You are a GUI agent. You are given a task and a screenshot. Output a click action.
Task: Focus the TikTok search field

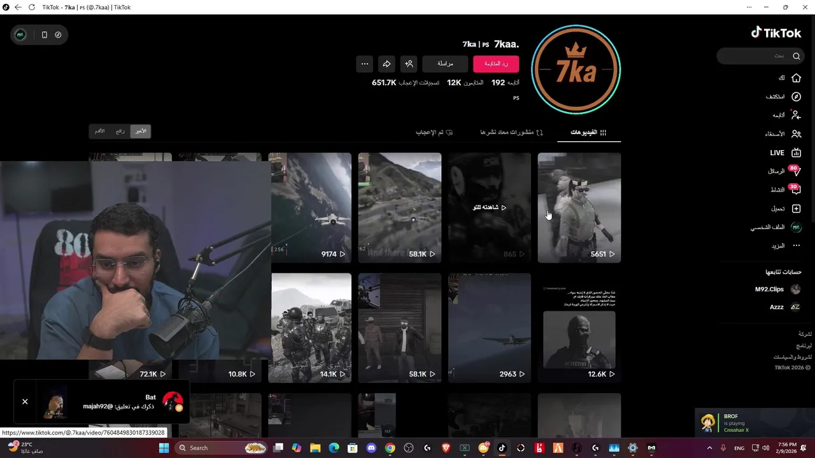tap(761, 56)
